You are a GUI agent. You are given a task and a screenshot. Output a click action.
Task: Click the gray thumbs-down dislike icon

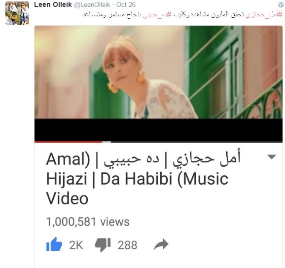[x=103, y=245]
